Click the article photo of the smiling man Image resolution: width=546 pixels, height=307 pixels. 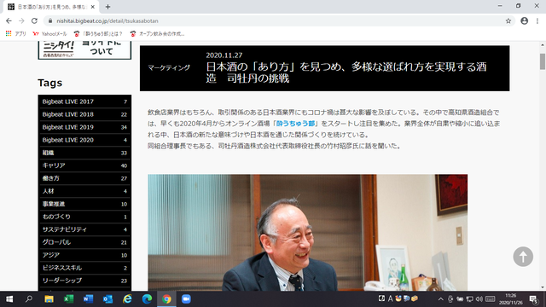(x=307, y=233)
